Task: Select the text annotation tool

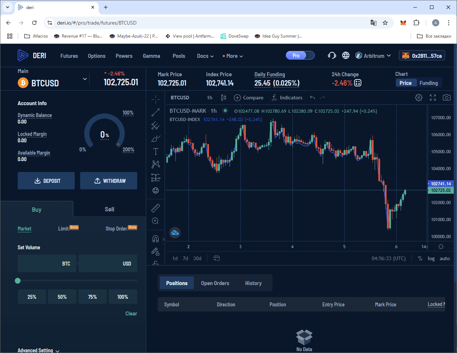Action: click(156, 151)
